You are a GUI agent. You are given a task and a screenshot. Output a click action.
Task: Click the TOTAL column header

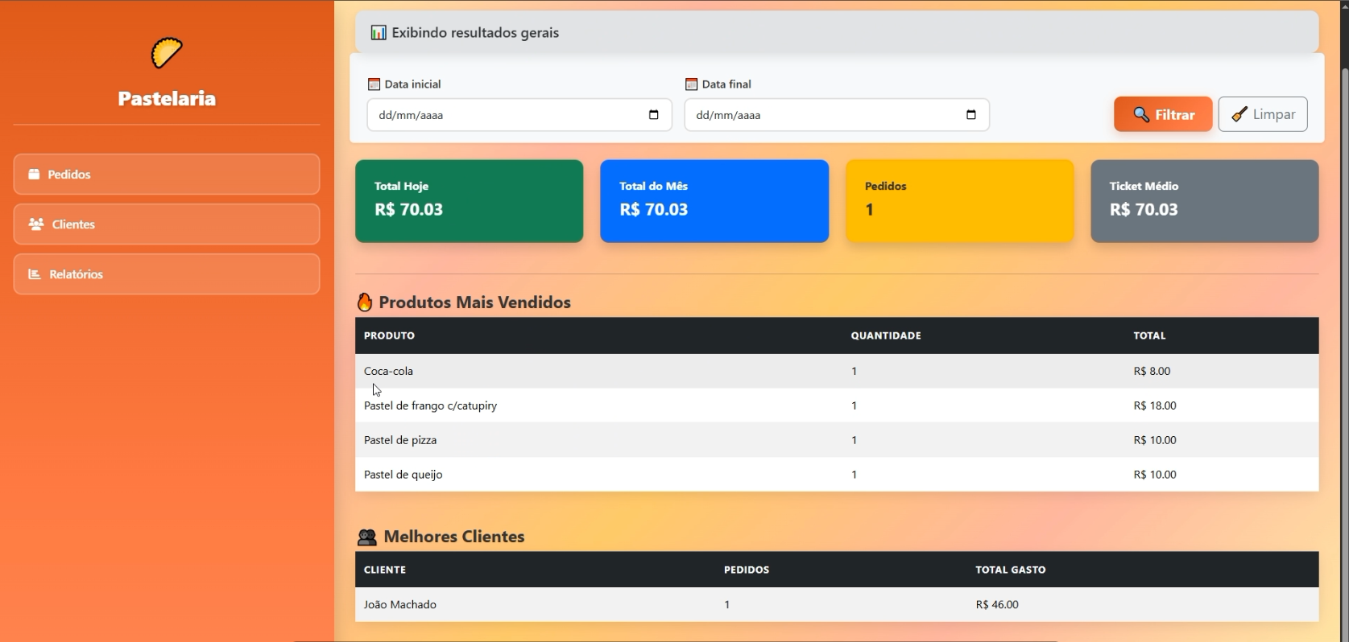point(1149,335)
